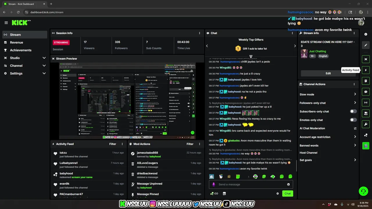Show previous top gifter with left arrow
The image size is (372, 209).
207,46
